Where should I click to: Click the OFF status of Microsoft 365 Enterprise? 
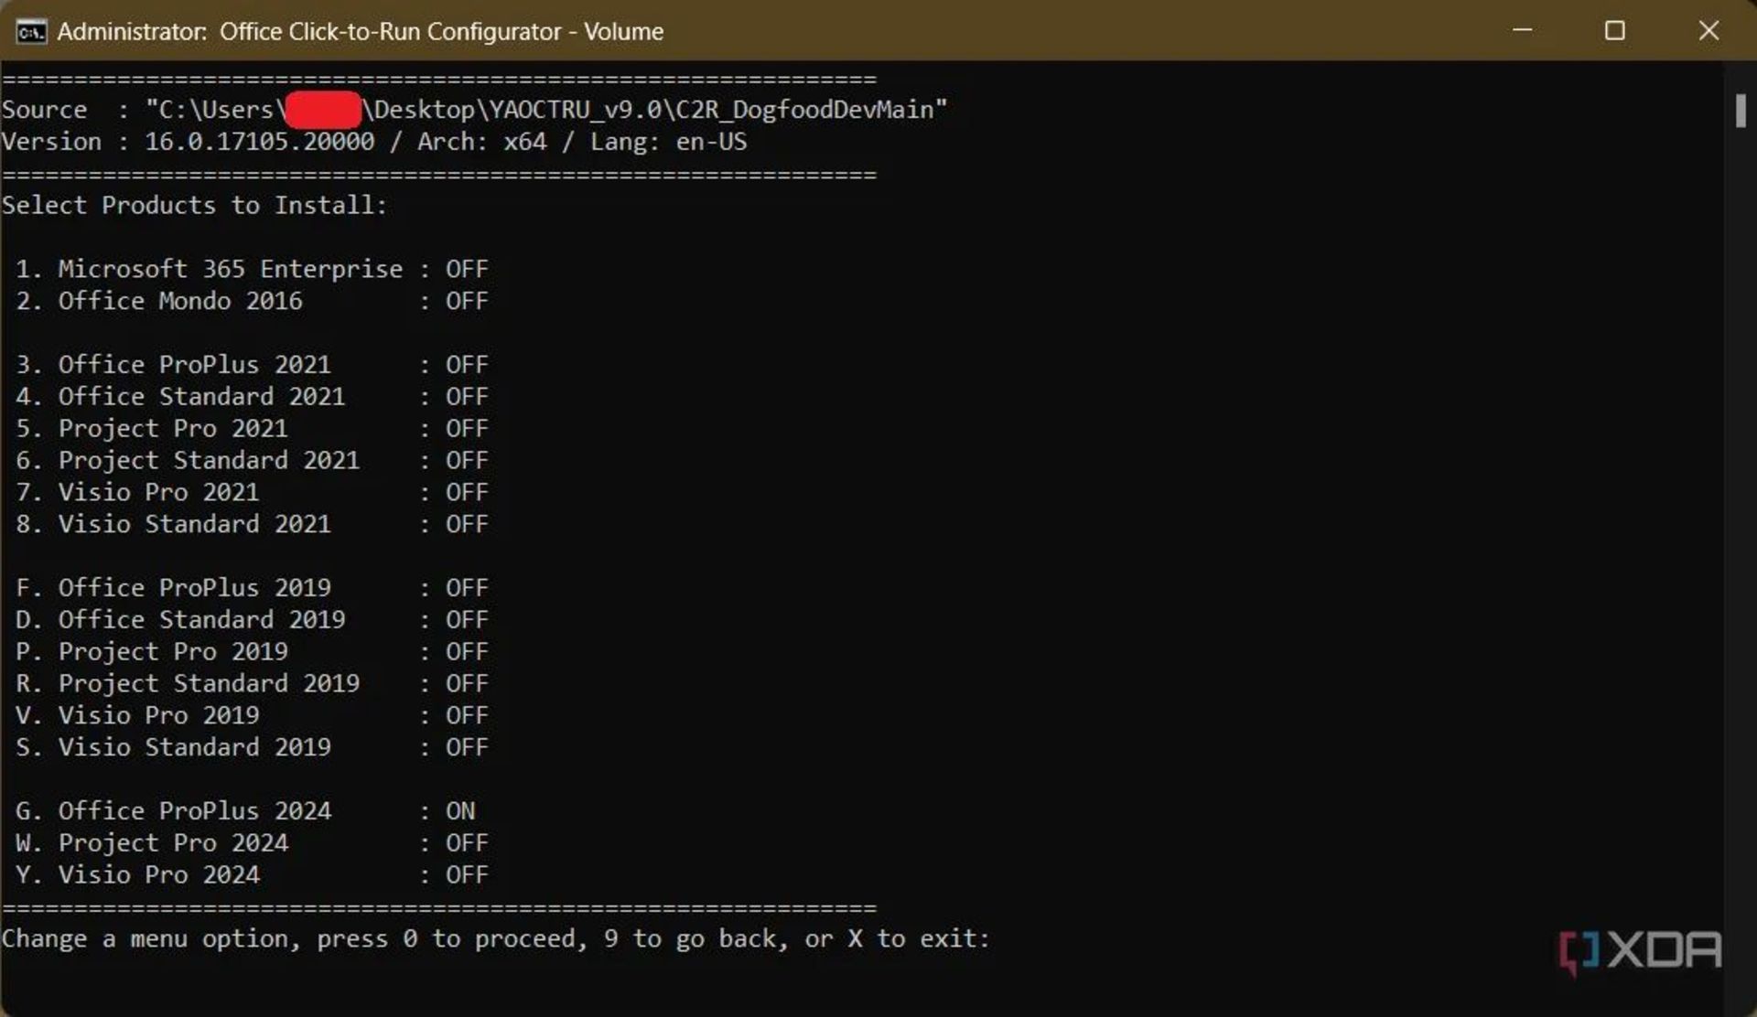click(466, 269)
